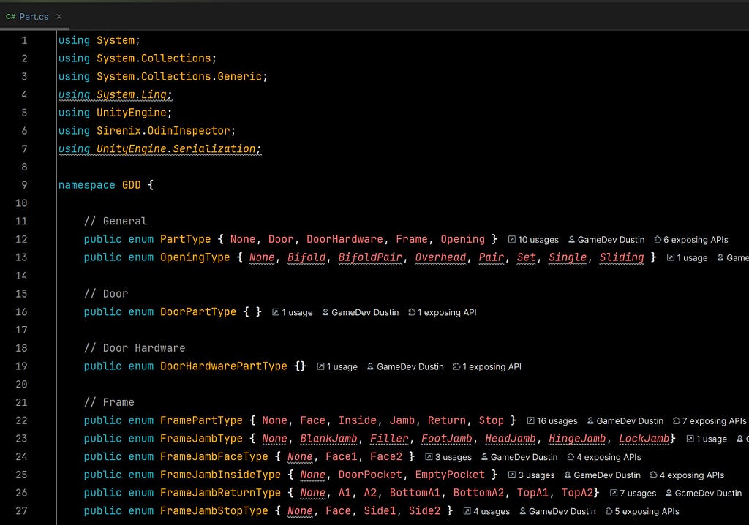The width and height of the screenshot is (749, 525).
Task: Open 'GameDev Dustin' hint on FrameJambStopType line
Action: click(x=562, y=512)
